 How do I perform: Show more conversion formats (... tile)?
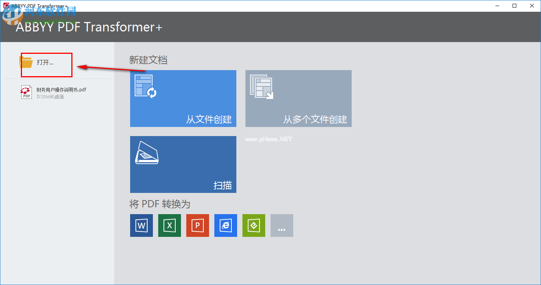click(x=282, y=225)
